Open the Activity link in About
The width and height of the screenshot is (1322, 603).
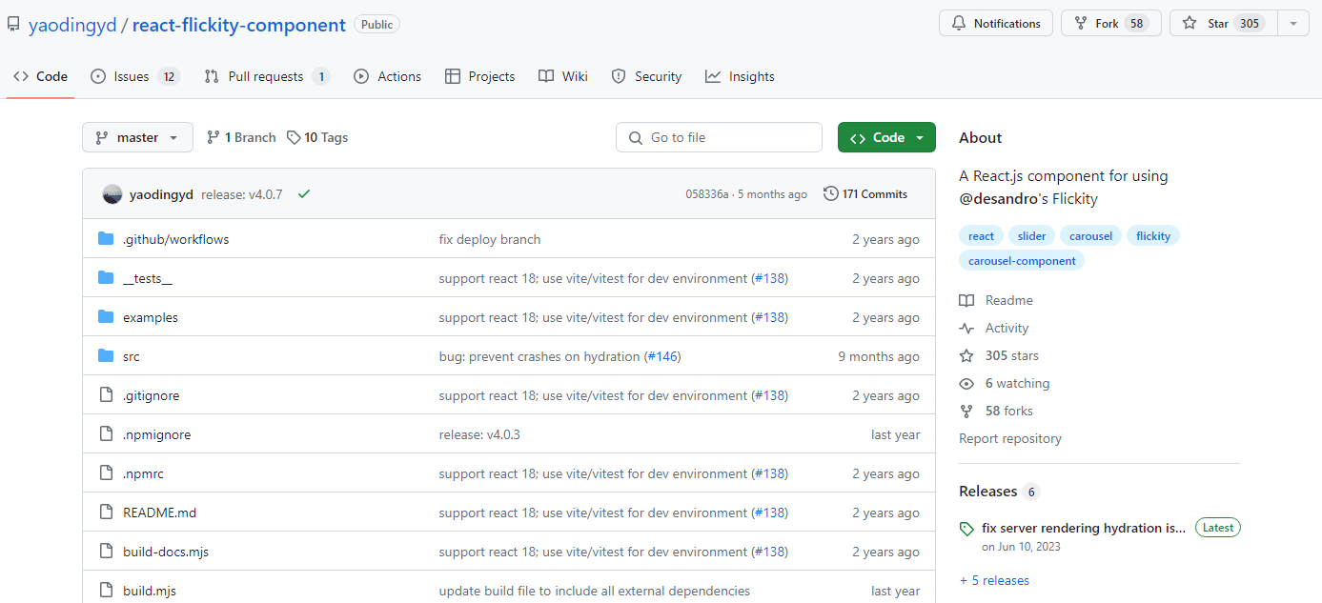click(x=1007, y=328)
